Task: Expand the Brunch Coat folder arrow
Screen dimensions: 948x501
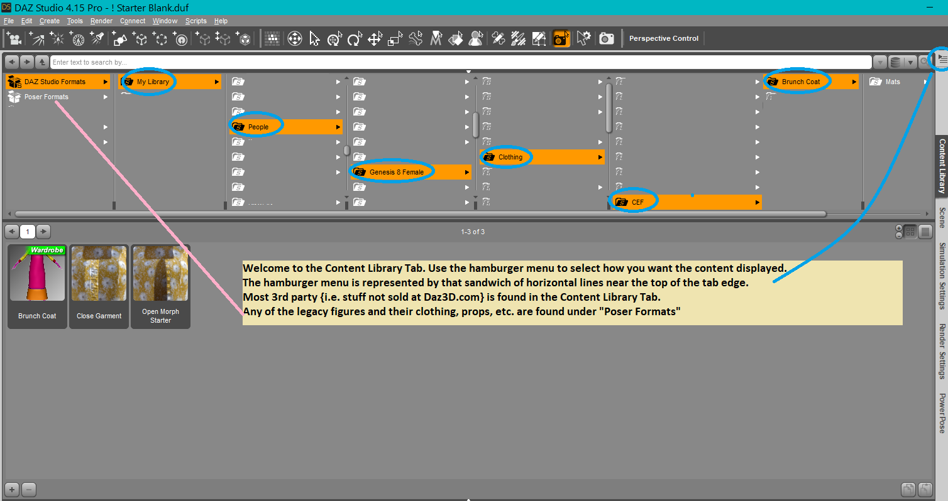Action: coord(854,82)
